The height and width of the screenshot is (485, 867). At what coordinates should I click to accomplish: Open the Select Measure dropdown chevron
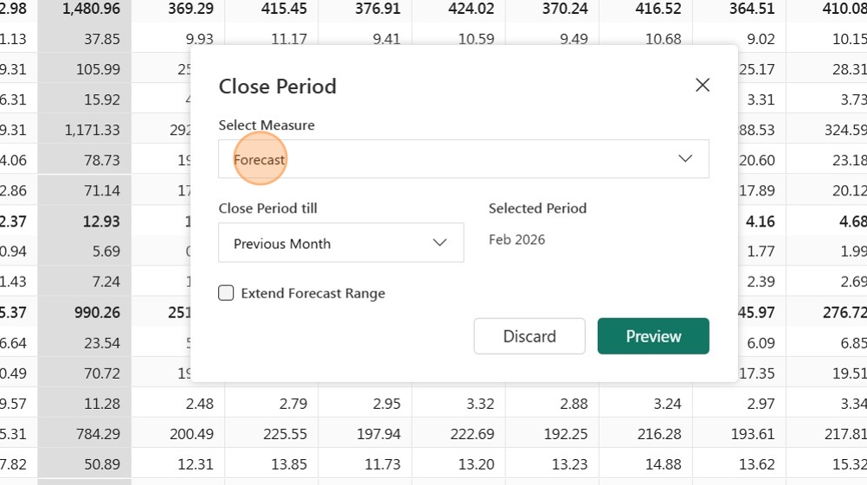[685, 158]
